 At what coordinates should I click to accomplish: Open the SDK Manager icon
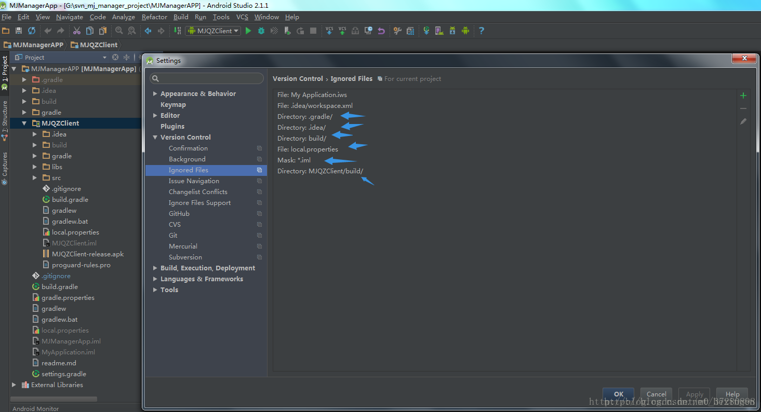[452, 31]
